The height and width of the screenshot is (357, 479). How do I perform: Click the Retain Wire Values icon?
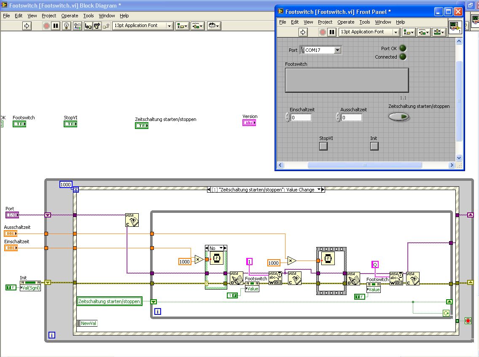(x=77, y=26)
